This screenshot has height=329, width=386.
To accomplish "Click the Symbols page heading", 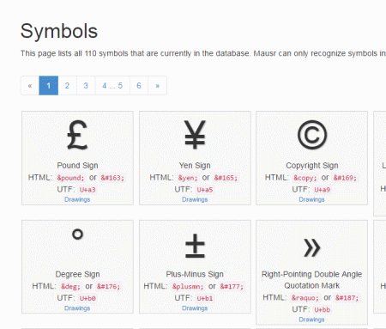I will coord(59,31).
